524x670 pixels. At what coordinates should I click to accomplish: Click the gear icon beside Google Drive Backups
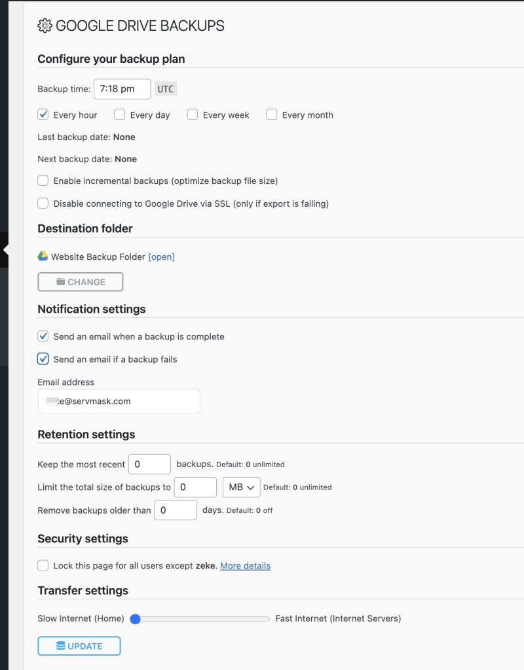coord(45,26)
